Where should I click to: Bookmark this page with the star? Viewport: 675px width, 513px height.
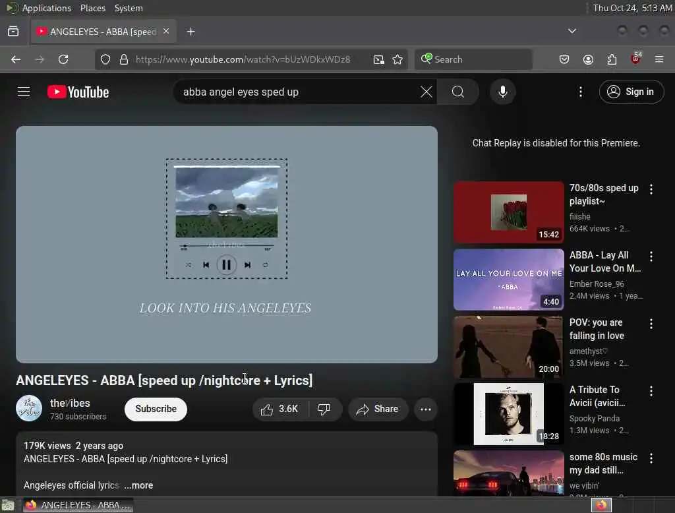tap(397, 59)
